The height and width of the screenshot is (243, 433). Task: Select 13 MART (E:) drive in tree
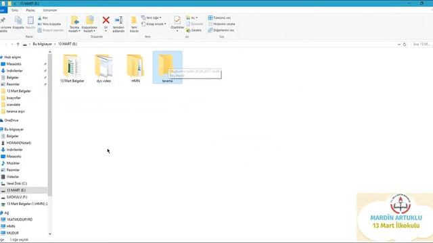coord(16,190)
